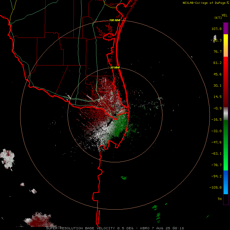
Task: Pick the yellow-orange segment of the color scale
Action: click(x=226, y=45)
